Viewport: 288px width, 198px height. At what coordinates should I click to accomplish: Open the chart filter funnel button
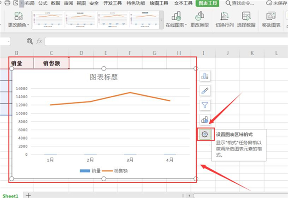pos(205,105)
